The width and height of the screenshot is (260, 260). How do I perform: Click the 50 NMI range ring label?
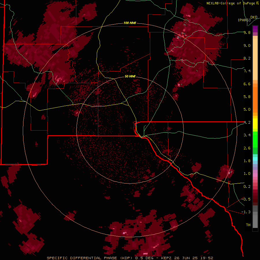tap(130, 76)
